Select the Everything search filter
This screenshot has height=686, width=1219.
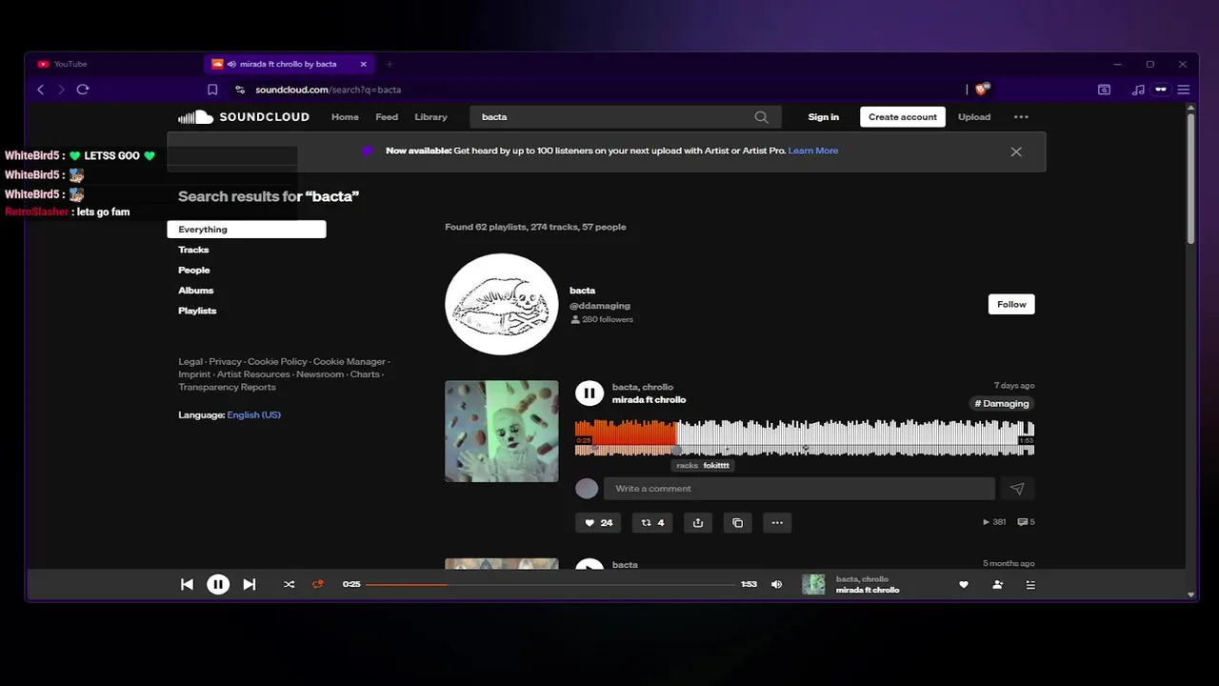pos(247,230)
